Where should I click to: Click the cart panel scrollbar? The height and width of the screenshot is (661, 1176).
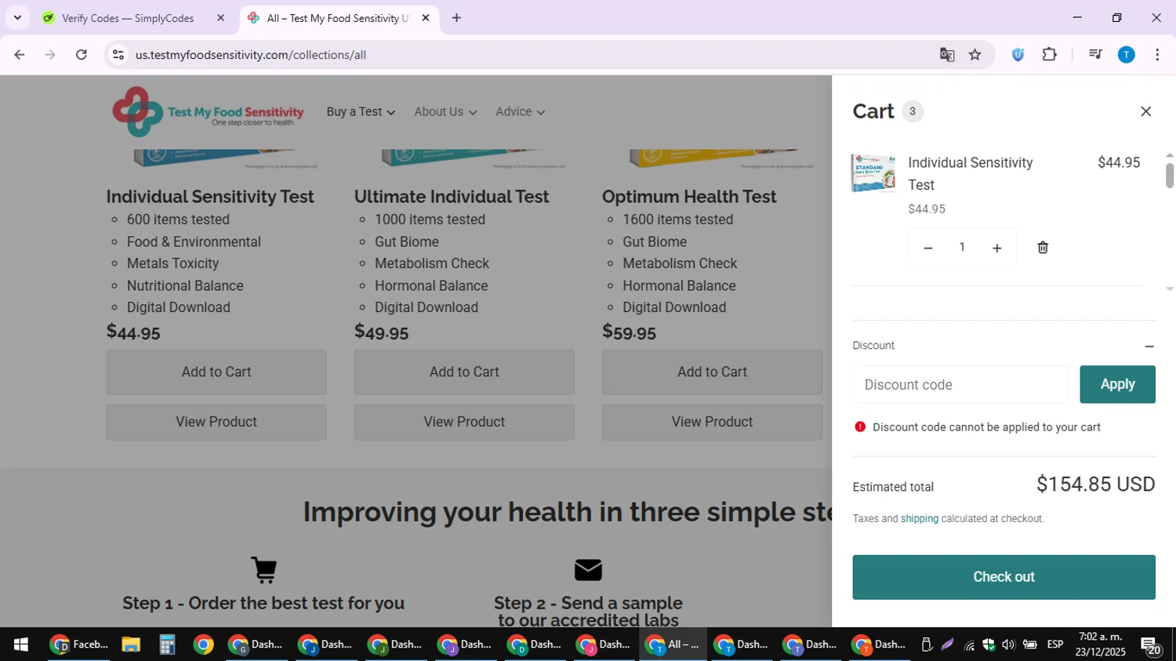click(1169, 176)
